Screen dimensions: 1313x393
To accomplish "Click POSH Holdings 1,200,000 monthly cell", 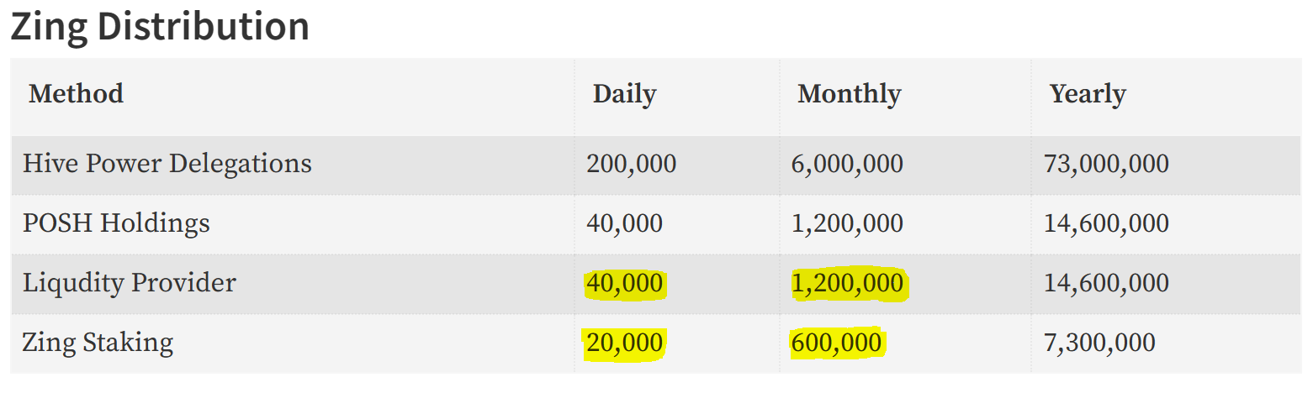I will coord(847,223).
